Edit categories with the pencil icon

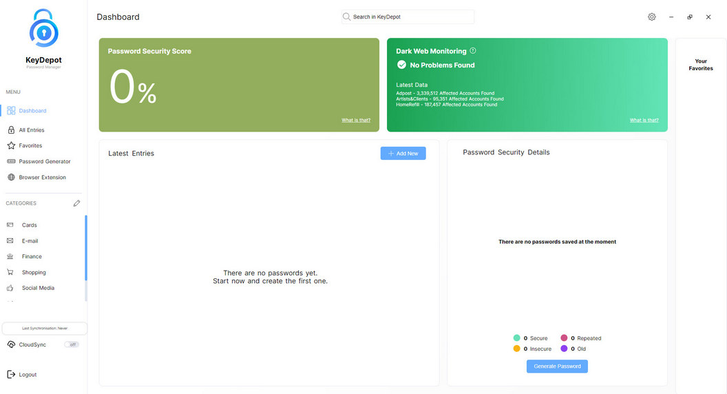pos(76,203)
